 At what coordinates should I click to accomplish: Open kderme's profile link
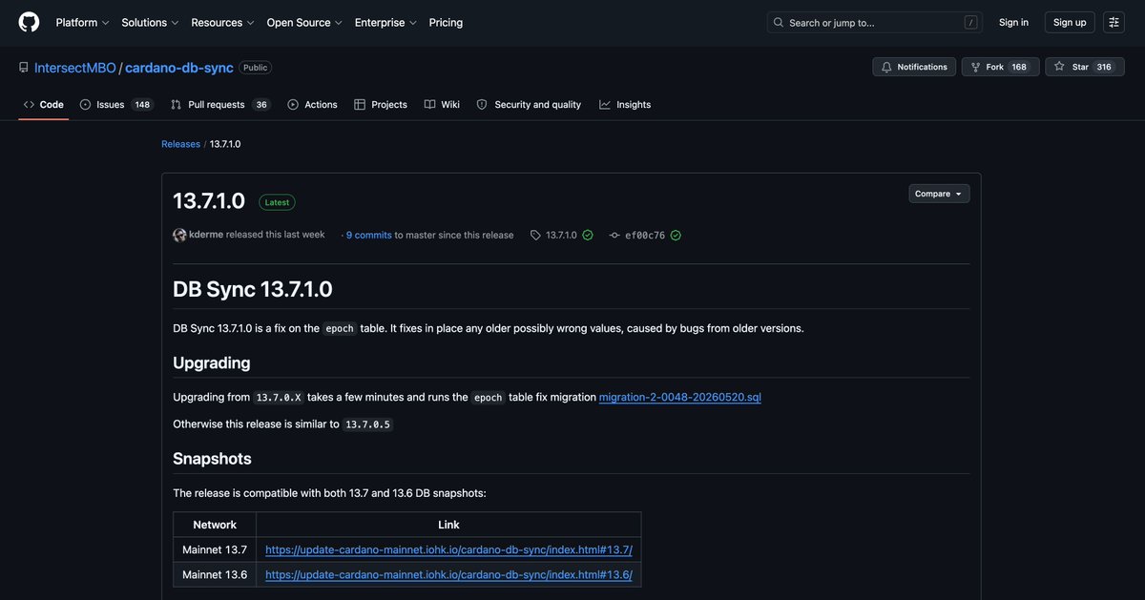206,235
